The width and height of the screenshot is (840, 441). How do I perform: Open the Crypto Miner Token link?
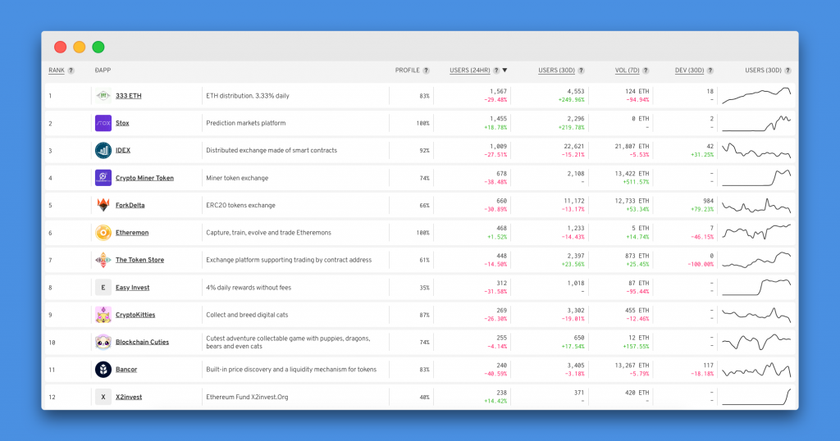[144, 178]
